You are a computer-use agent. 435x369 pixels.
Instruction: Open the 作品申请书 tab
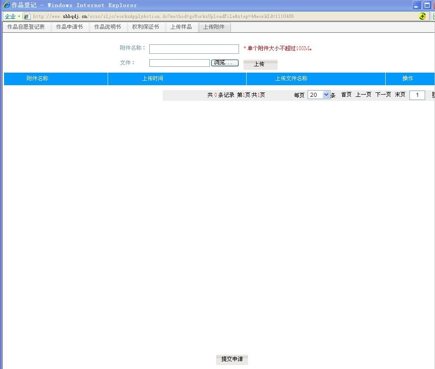[70, 27]
